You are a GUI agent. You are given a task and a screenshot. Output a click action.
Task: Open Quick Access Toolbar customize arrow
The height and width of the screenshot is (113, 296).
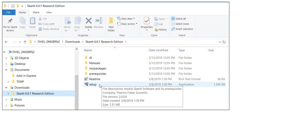pyautogui.click(x=22, y=6)
